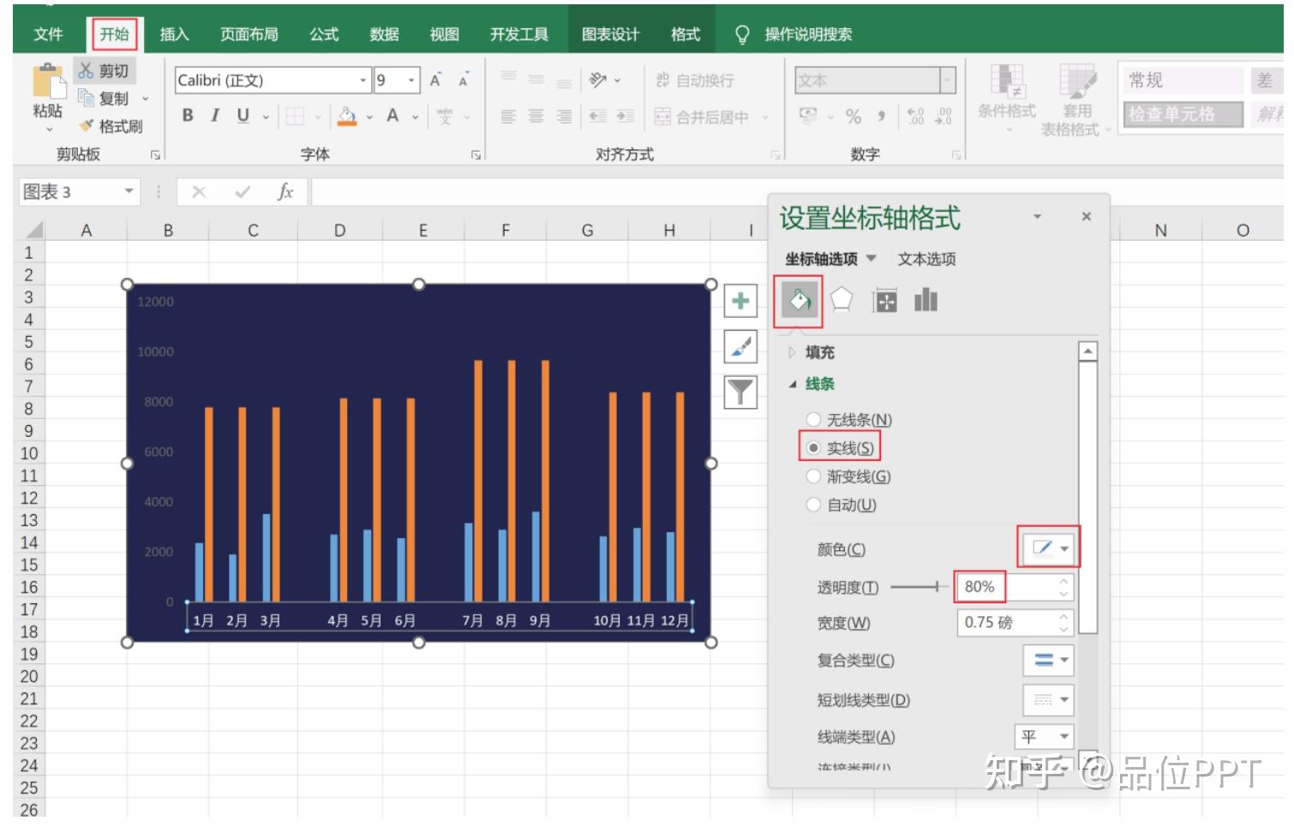Choose the 无线条 no line option
The height and width of the screenshot is (827, 1294).
(x=812, y=419)
